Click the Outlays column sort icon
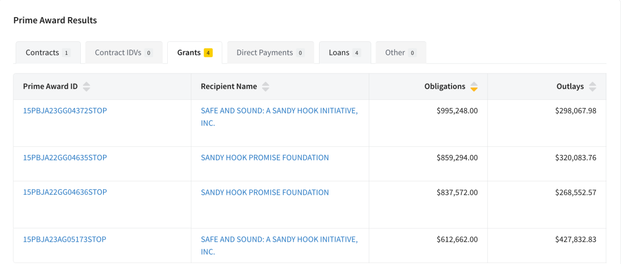 [x=592, y=87]
